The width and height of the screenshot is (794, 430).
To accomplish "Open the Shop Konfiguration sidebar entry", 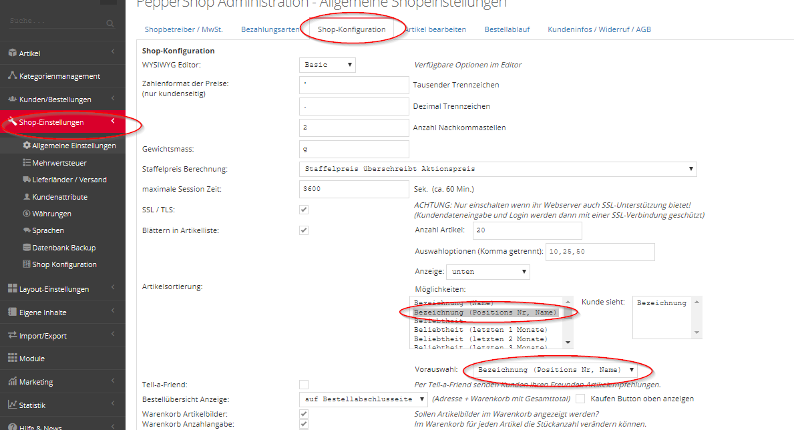I will tap(63, 264).
